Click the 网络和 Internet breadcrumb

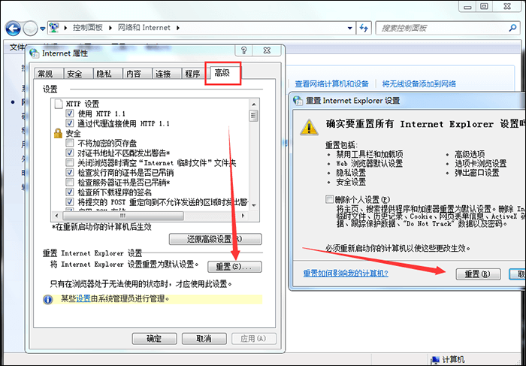[144, 28]
